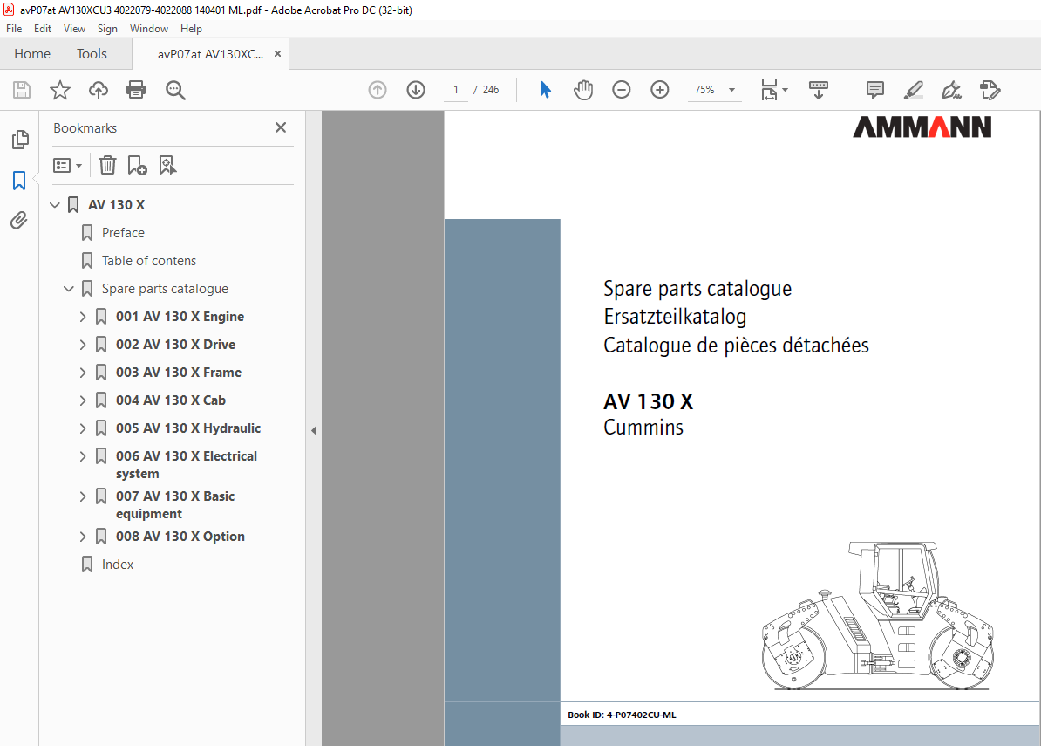Viewport: 1041px width, 746px height.
Task: Select the 004 AV 130 X Cab bookmark
Action: [x=171, y=400]
